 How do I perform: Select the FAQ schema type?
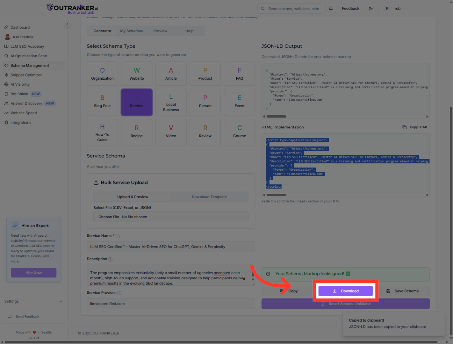240,74
